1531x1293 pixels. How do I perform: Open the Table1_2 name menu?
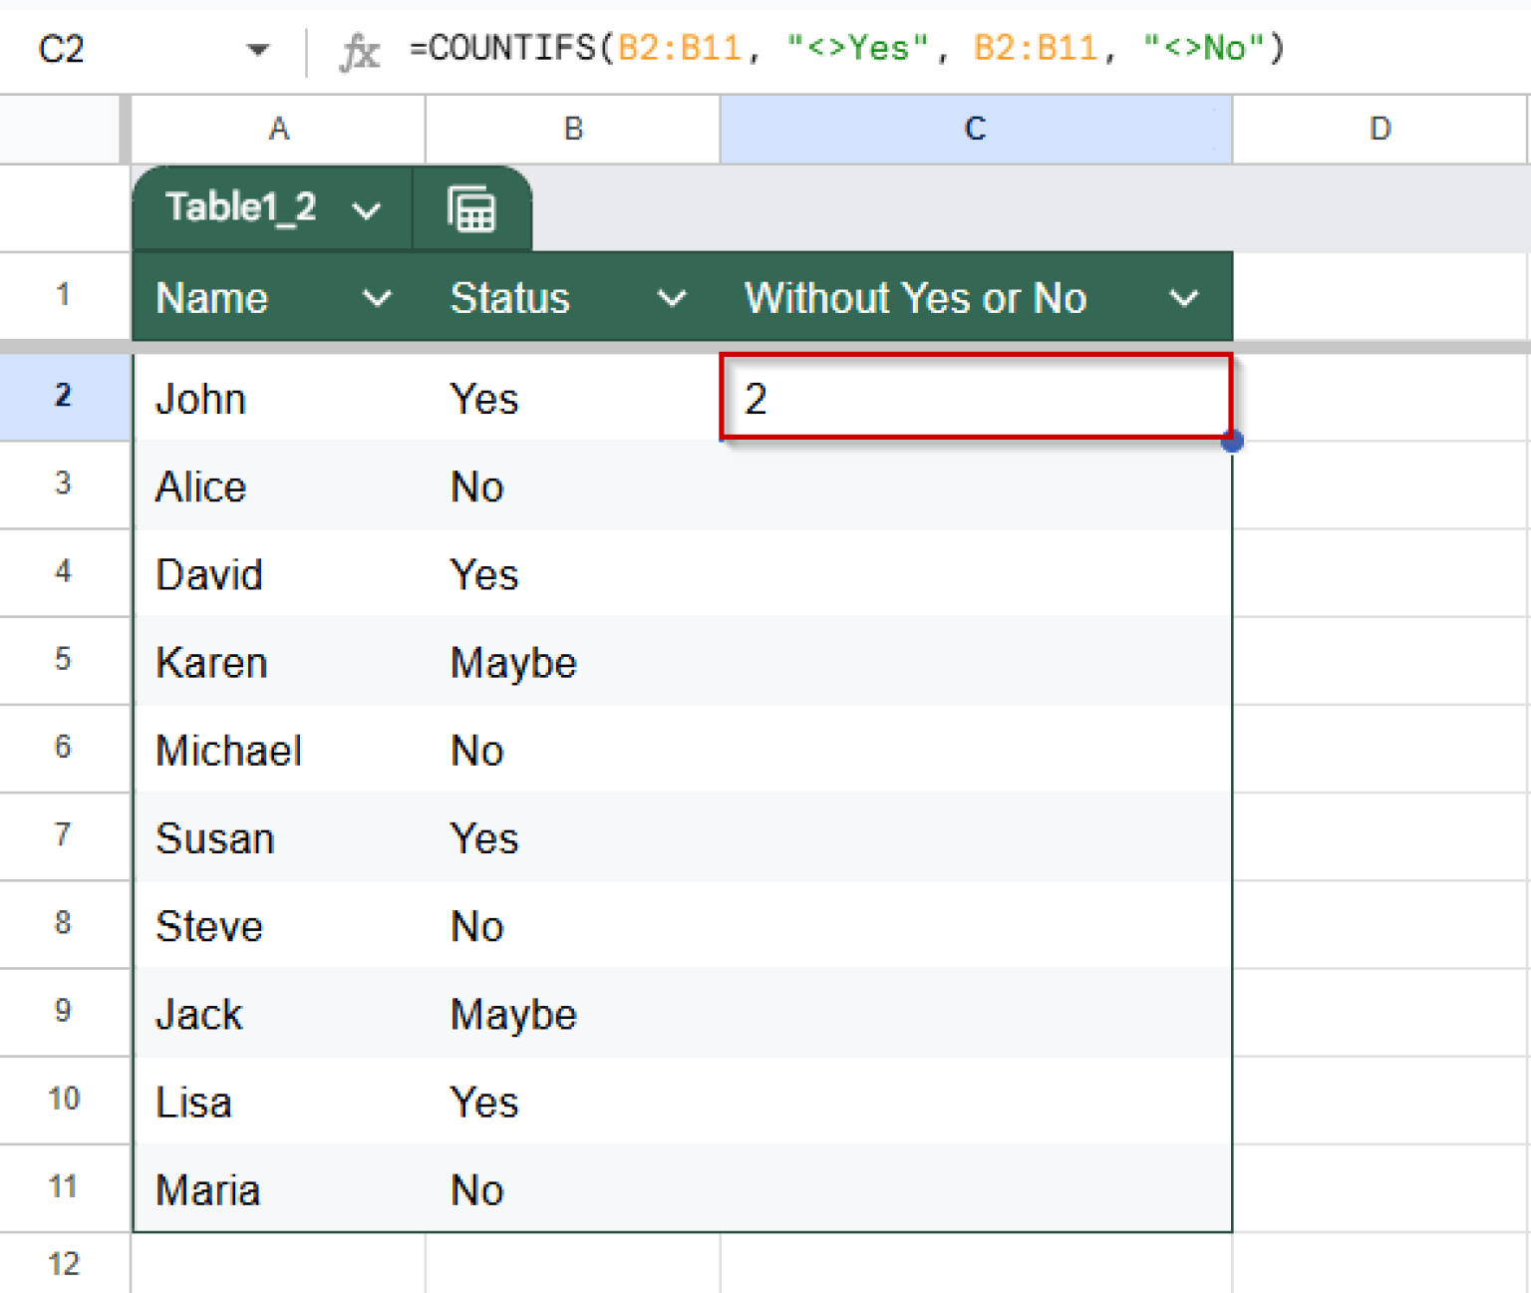coord(368,210)
